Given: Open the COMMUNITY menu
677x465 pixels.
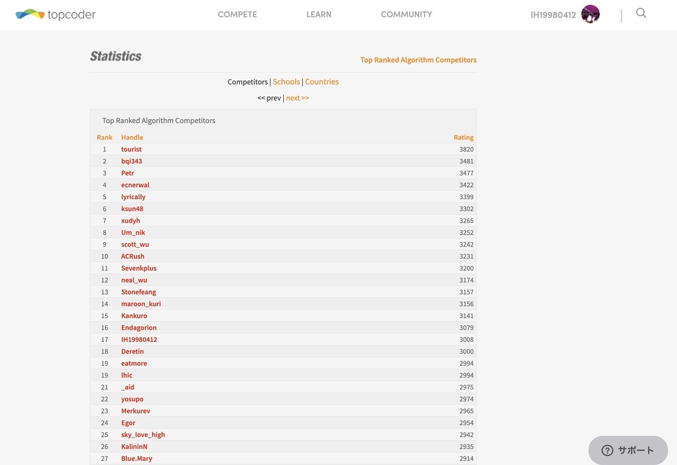Looking at the screenshot, I should coord(406,15).
